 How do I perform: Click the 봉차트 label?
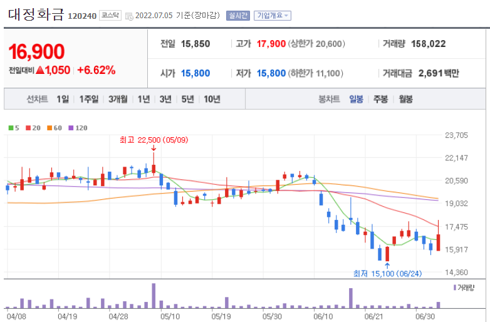click(329, 100)
